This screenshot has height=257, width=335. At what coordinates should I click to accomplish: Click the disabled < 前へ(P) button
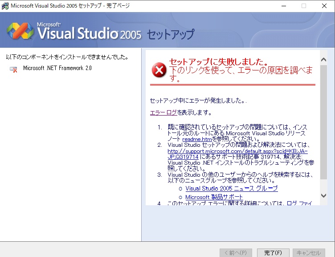coord(236,253)
